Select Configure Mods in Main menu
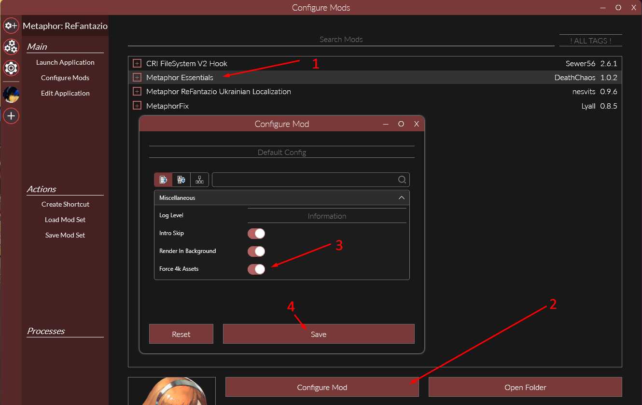The image size is (642, 405). [65, 78]
